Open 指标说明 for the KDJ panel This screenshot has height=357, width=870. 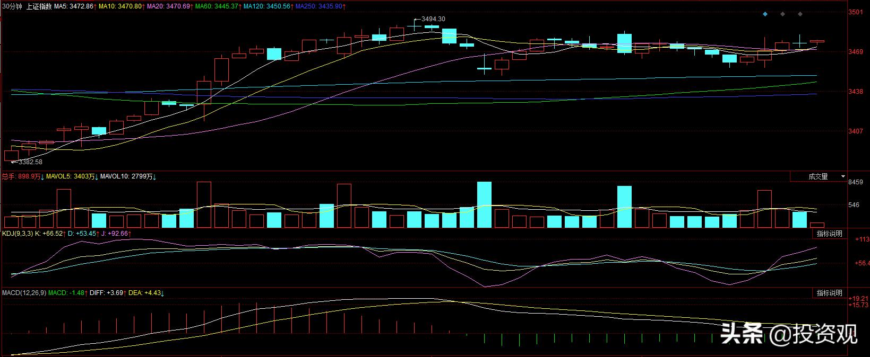(x=829, y=234)
